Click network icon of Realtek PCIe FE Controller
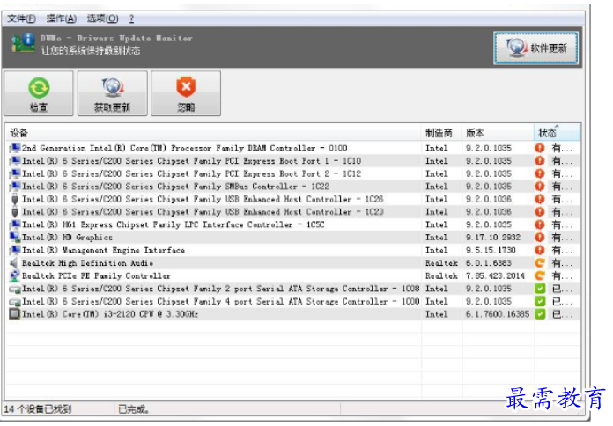Viewport: 613px width, 426px height. point(15,275)
